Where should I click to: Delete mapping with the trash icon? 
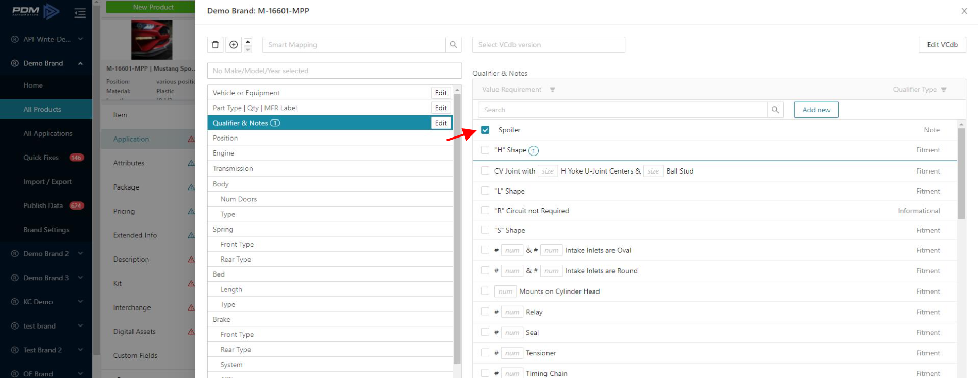click(x=216, y=45)
